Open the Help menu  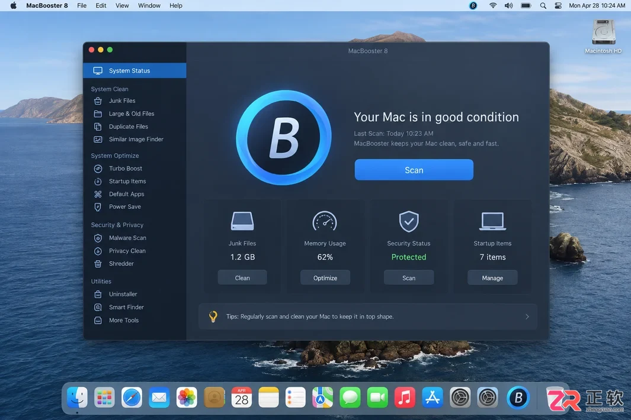[x=176, y=6]
